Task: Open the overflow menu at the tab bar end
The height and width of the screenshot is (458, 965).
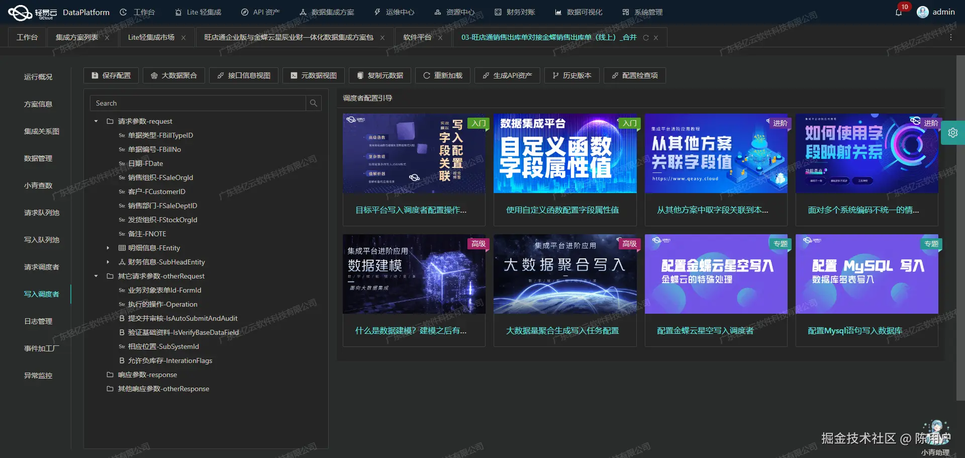Action: click(951, 37)
